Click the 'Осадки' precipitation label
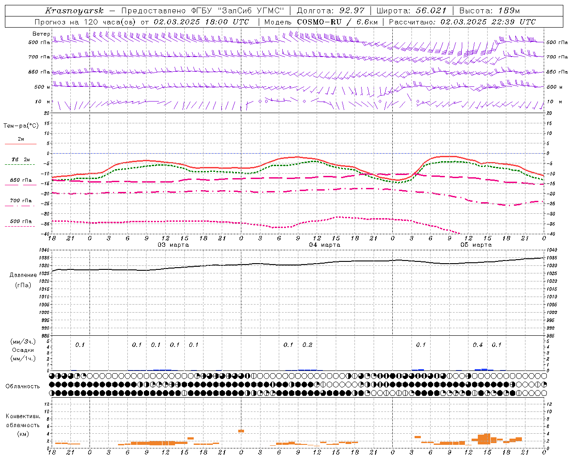Viewport: 570px width, 456px height. tap(23, 350)
